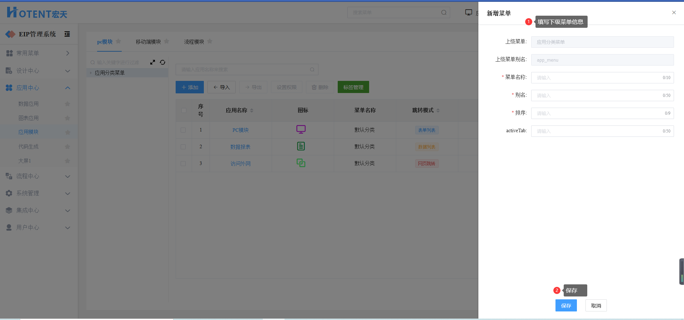
Task: Click the refresh icon in tree panel
Action: coord(162,62)
